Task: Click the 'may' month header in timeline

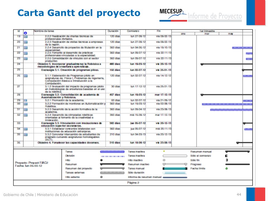Action: [231, 34]
